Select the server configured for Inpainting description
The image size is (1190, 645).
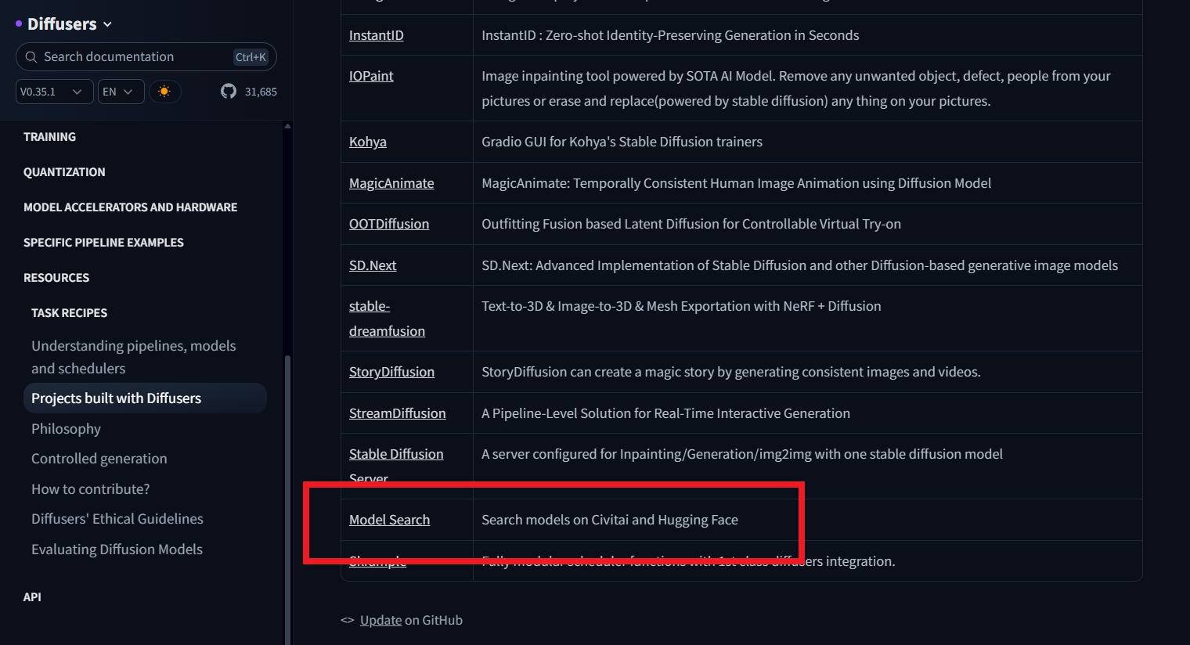[x=742, y=454]
